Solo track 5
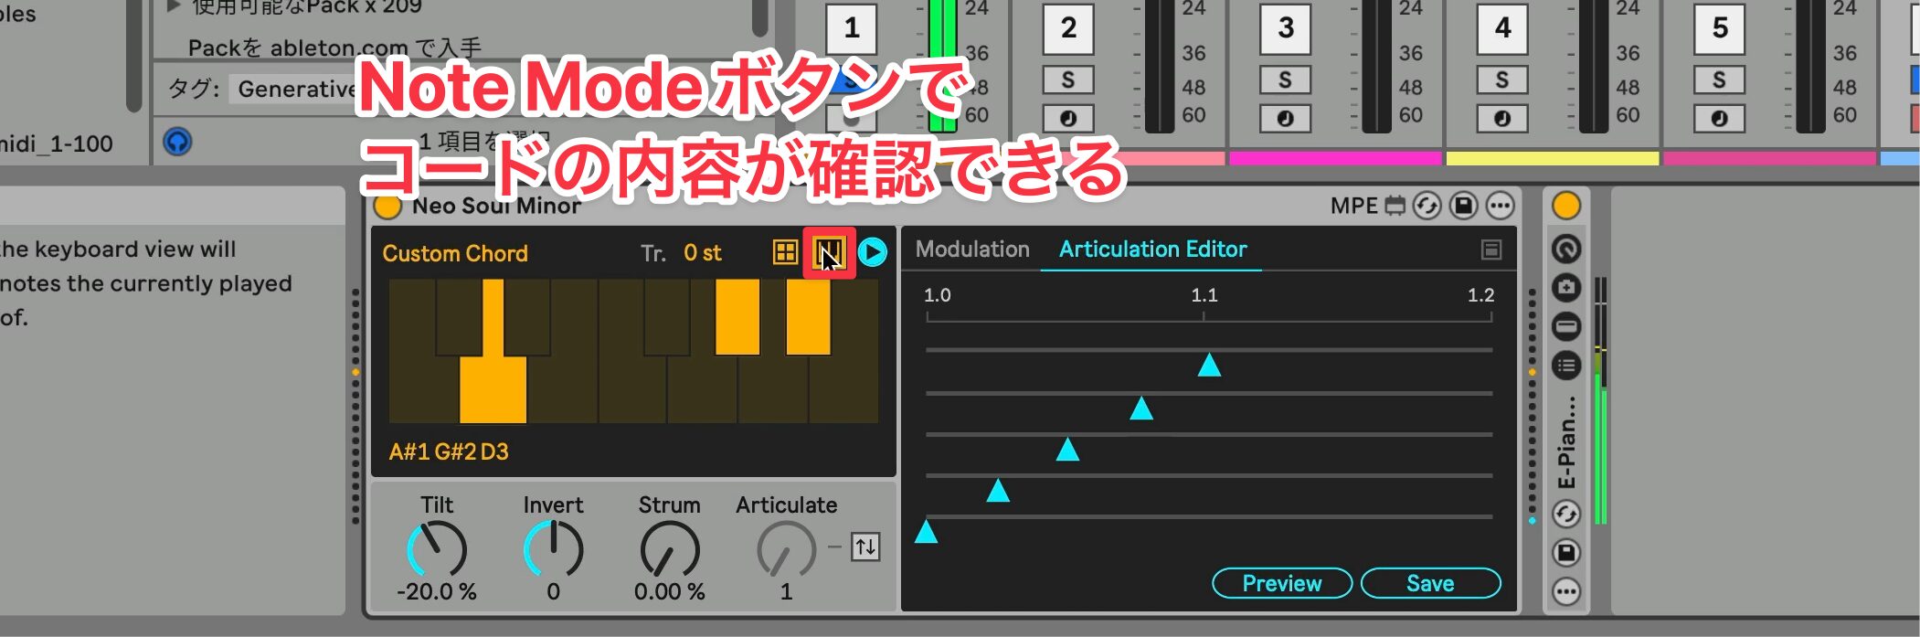The image size is (1920, 637). [1720, 80]
